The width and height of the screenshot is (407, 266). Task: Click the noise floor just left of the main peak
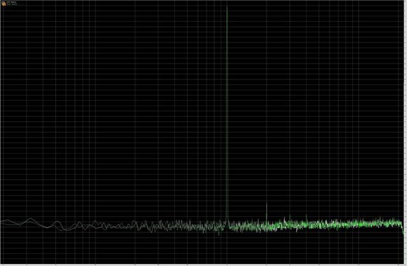pos(216,226)
